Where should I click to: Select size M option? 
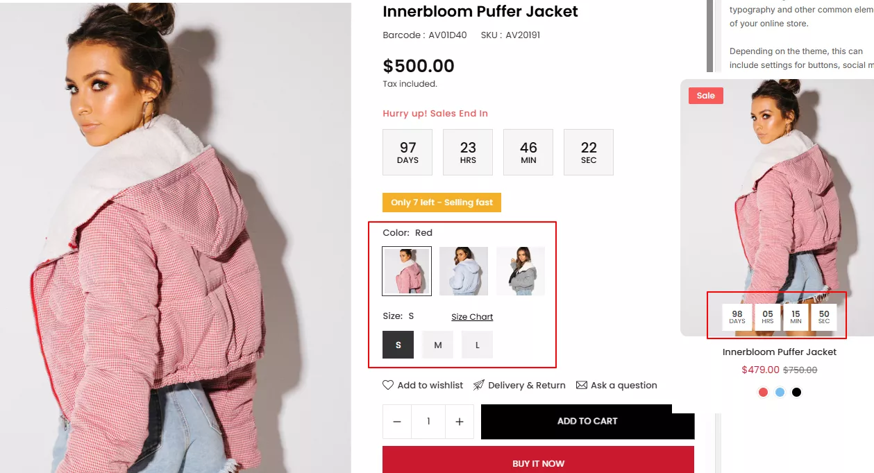(438, 345)
